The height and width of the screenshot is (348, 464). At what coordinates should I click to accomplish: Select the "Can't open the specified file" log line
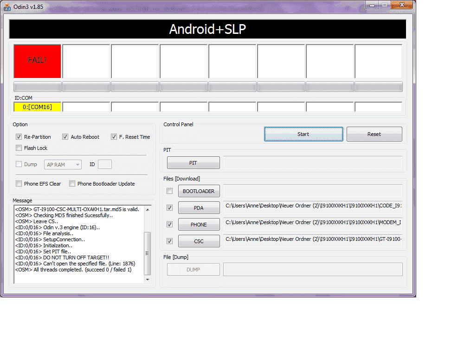click(75, 264)
